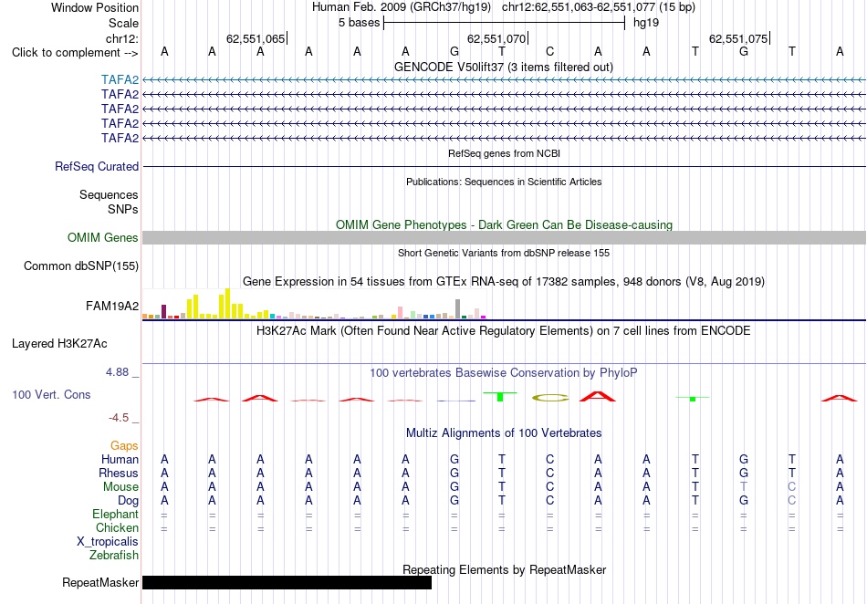Click the -4.5 PhyloP lower scale value
Image resolution: width=867 pixels, height=604 pixels.
[119, 418]
